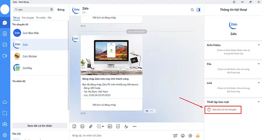Click Xem tất cả tin nhắn button
Screen dimensions: 262x140
[x=40, y=126]
